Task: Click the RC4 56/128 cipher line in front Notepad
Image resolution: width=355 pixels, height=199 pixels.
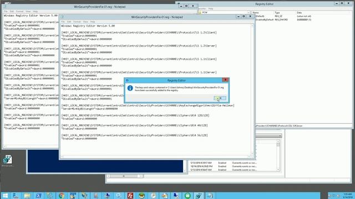Action: (x=134, y=135)
